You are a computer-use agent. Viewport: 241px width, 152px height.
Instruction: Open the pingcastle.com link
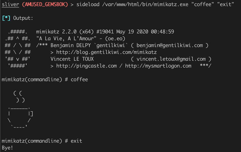pyautogui.click(x=86, y=66)
